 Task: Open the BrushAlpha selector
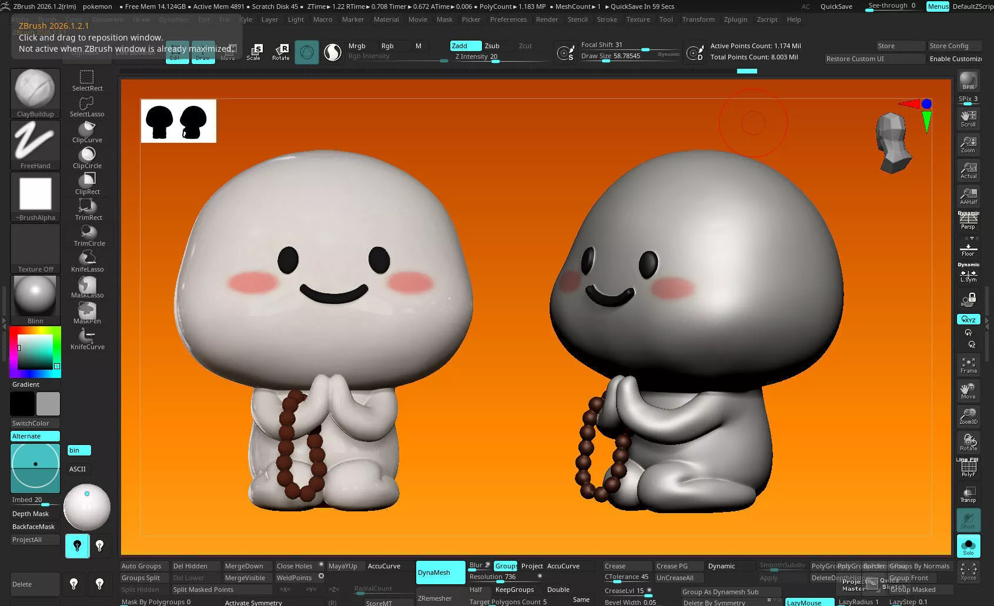tap(35, 197)
